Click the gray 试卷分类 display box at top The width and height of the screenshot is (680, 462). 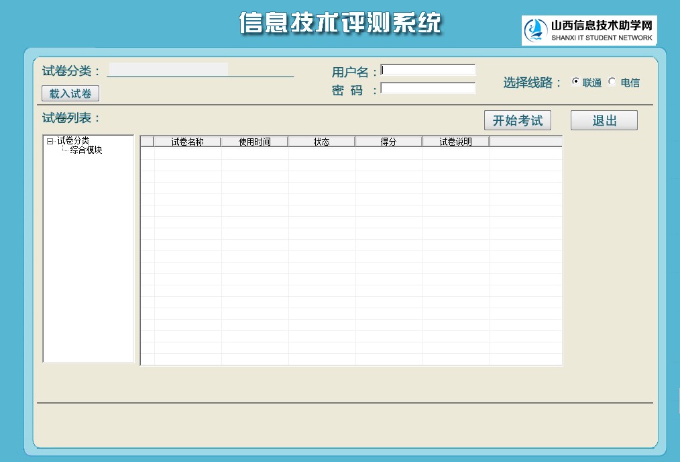168,69
